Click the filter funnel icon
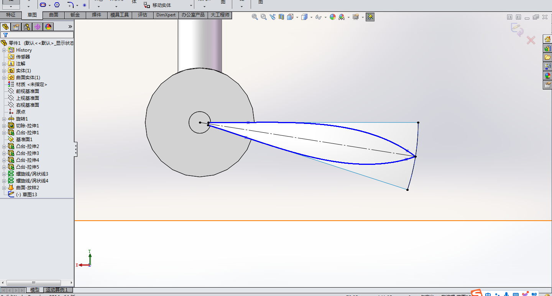Screen dimensions: 552x296 click(5, 35)
